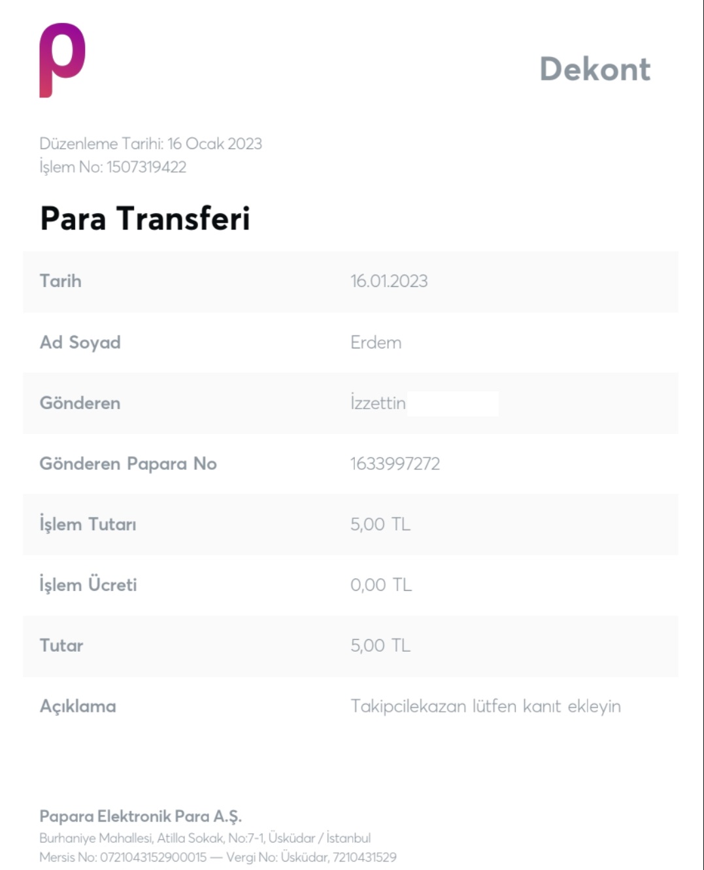Screen dimensions: 704x870
Task: Click the Para Transferi heading
Action: [x=145, y=218]
